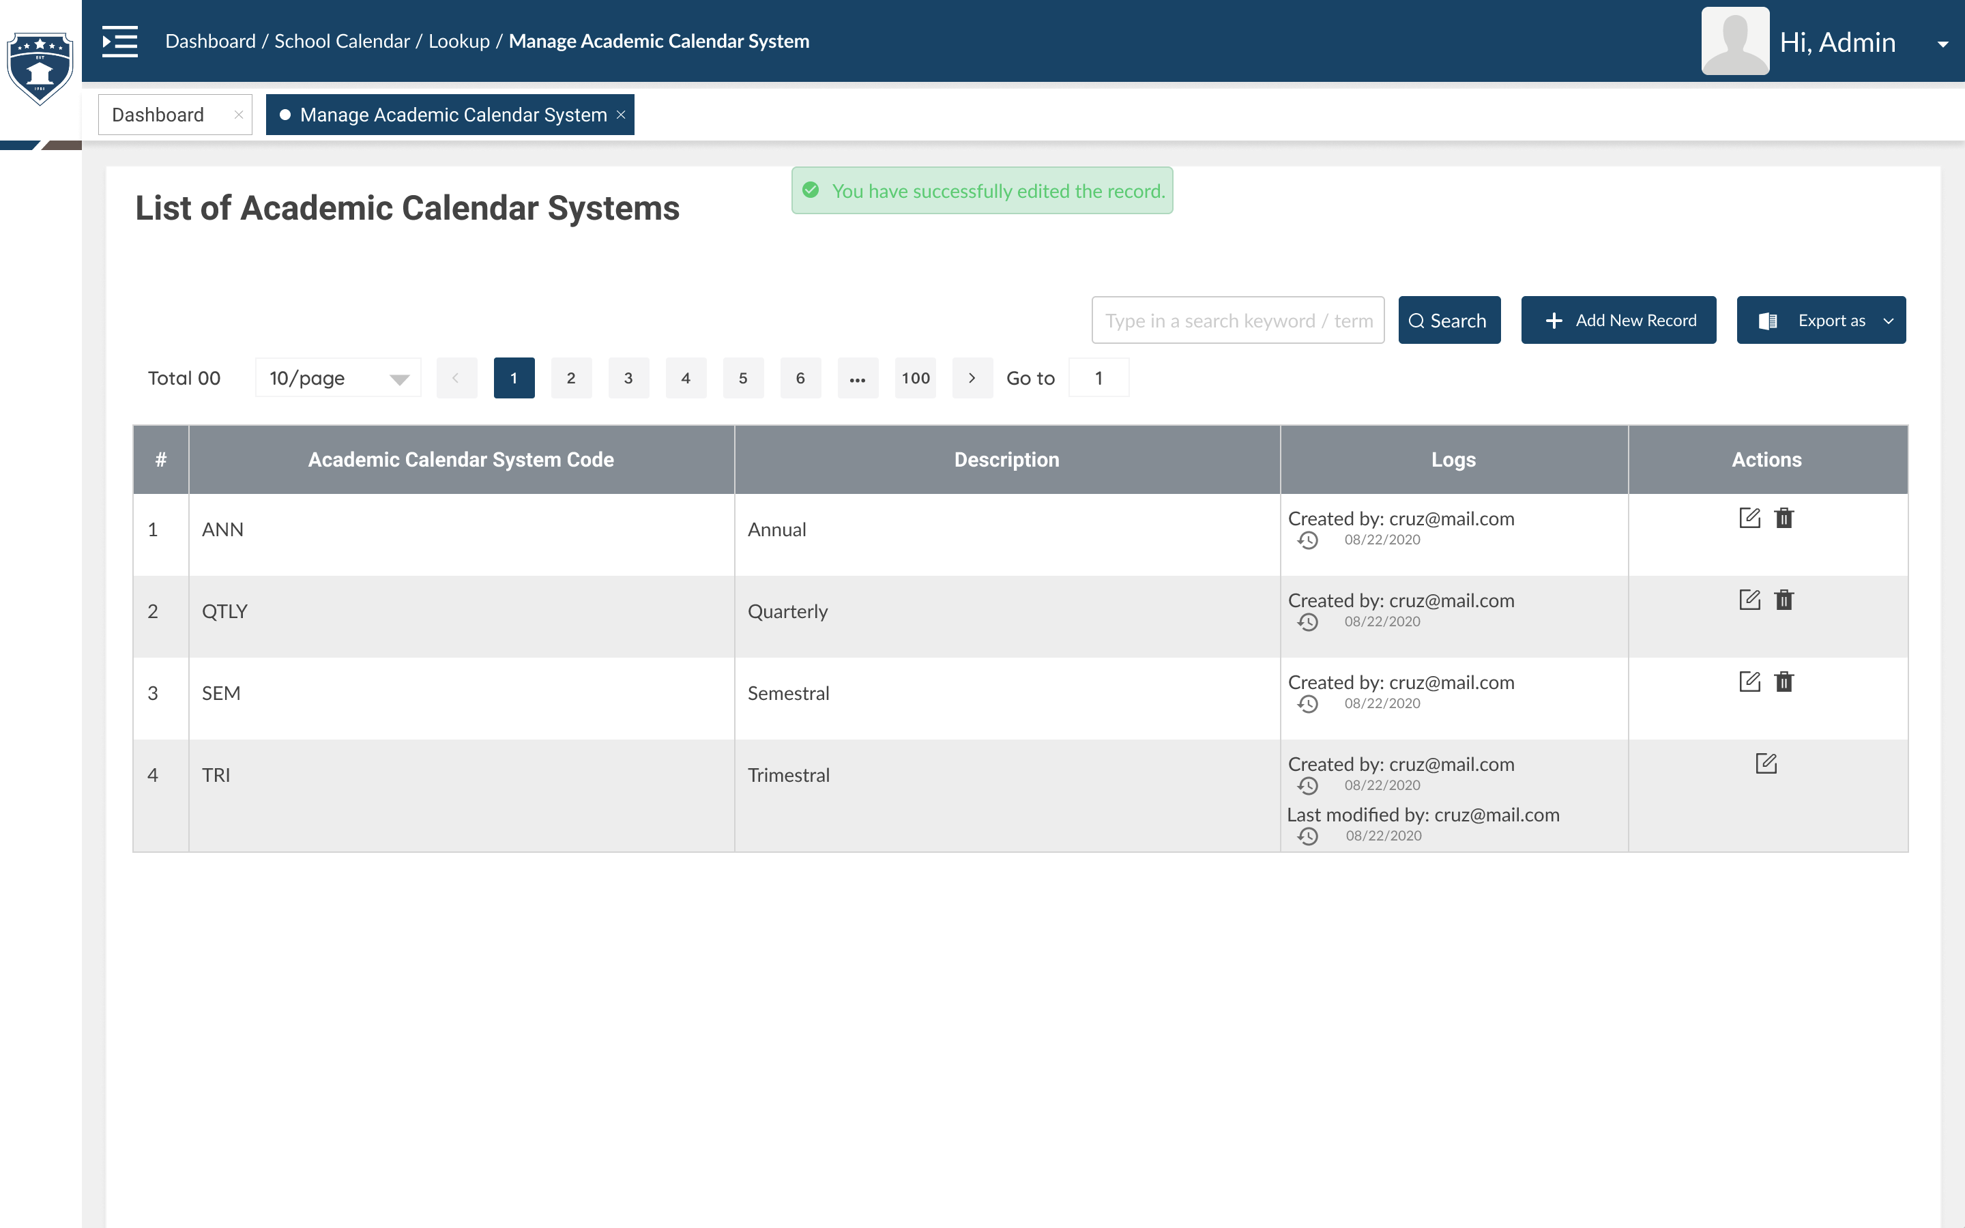Jump to page 100 of results
Screen dimensions: 1965x1228
coord(915,378)
